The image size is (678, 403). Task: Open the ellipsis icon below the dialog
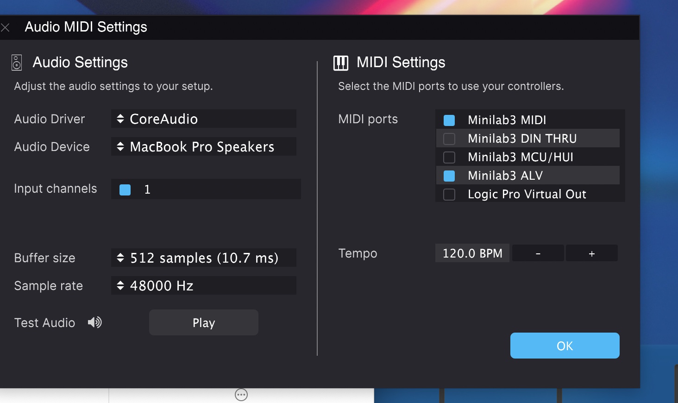[x=241, y=395]
